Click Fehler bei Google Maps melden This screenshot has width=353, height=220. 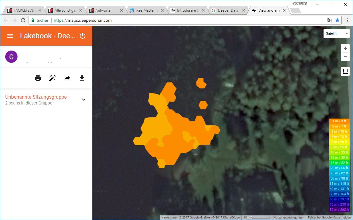click(329, 217)
